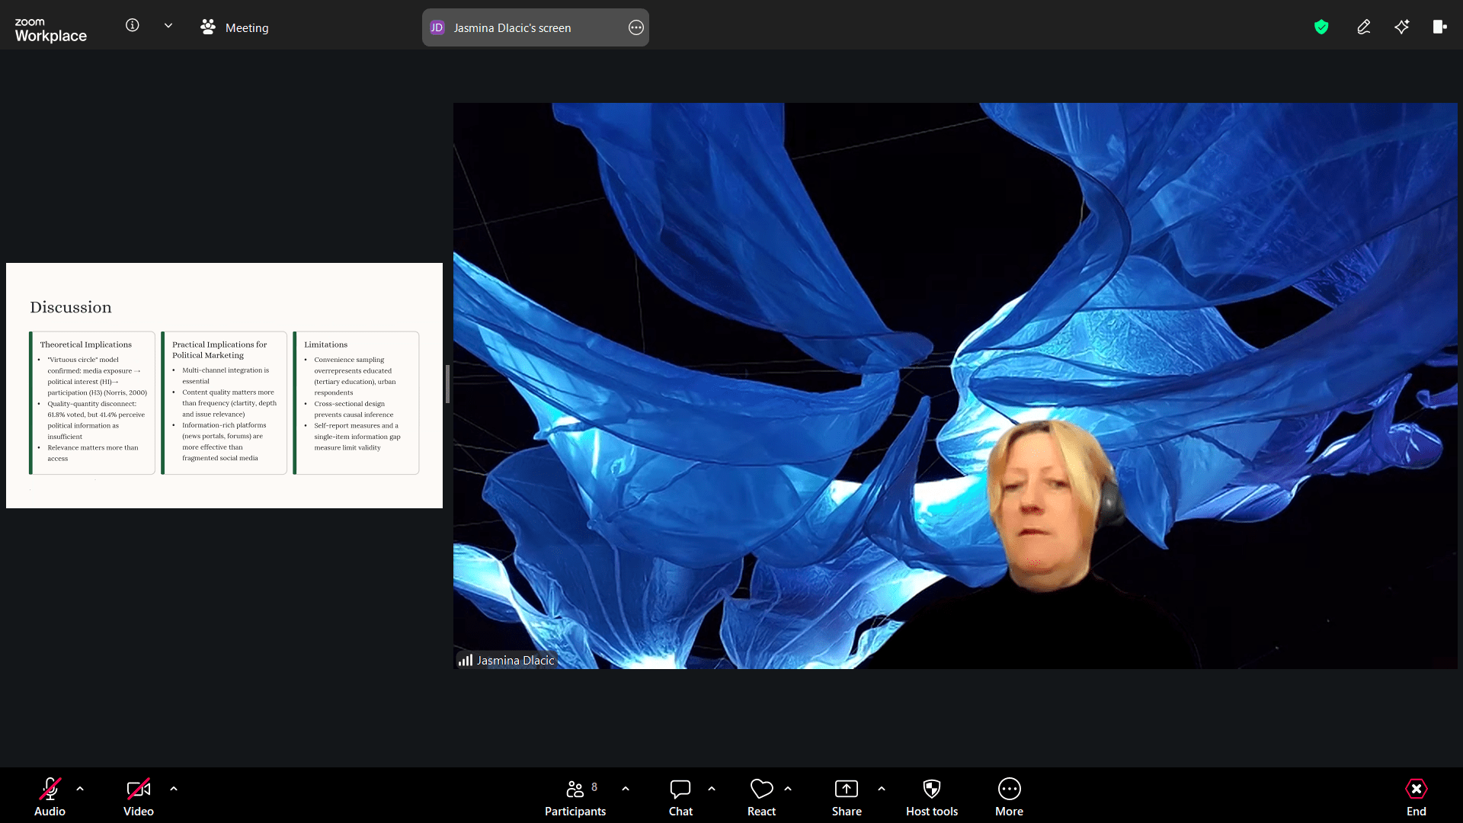Expand video settings caret

(174, 789)
